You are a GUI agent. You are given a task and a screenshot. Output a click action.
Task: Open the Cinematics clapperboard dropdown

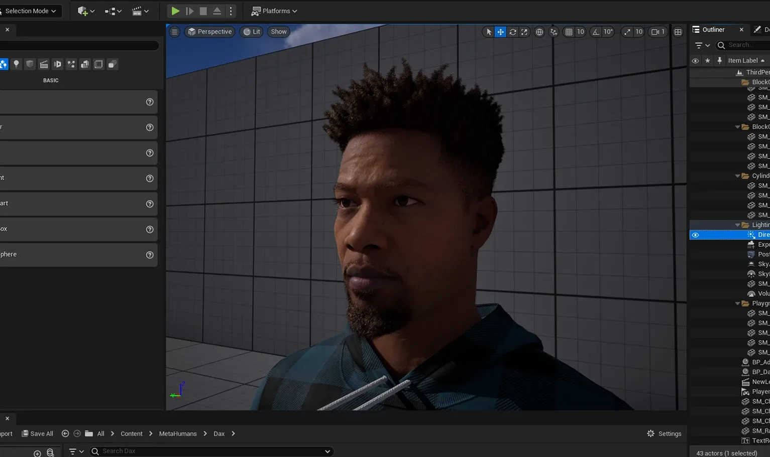pos(140,11)
